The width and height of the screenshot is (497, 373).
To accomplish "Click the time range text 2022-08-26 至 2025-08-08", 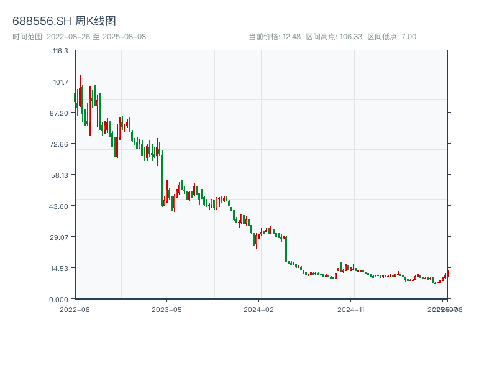I will [x=80, y=37].
